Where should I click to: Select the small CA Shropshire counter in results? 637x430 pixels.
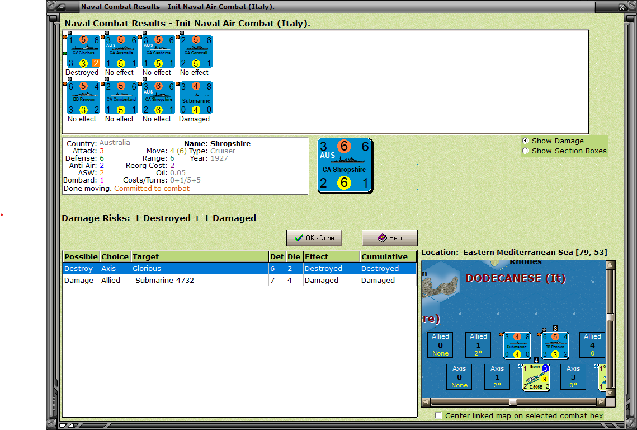[x=158, y=97]
